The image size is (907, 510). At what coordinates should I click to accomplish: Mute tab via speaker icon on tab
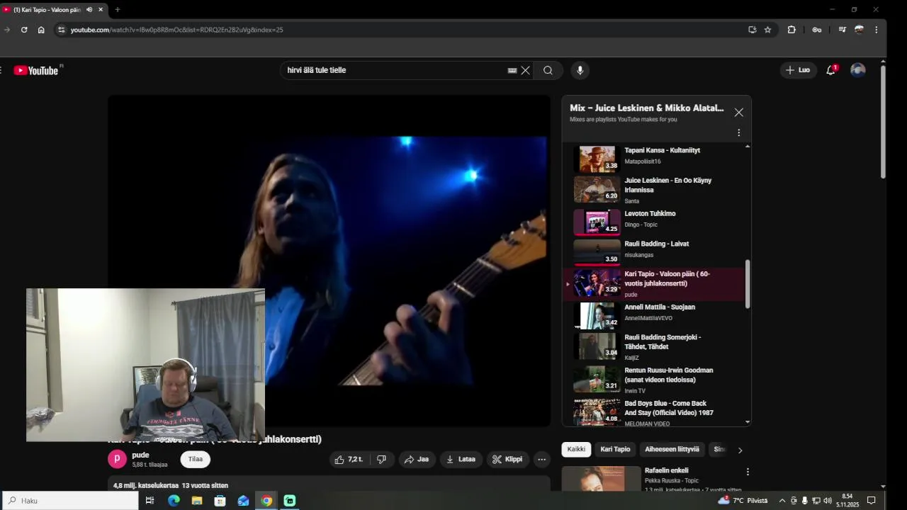pos(89,9)
